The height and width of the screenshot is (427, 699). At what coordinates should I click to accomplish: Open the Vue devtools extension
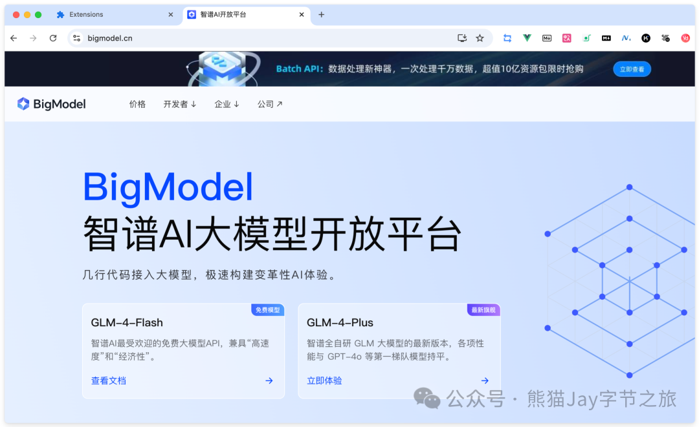(527, 38)
